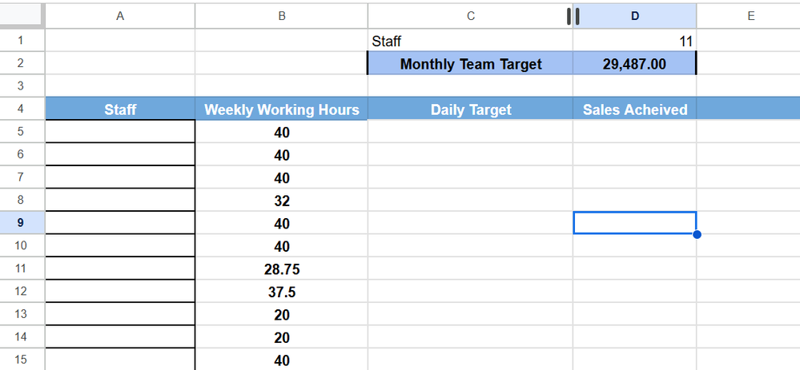The width and height of the screenshot is (800, 370).
Task: Select highlighted column D header
Action: (x=635, y=16)
